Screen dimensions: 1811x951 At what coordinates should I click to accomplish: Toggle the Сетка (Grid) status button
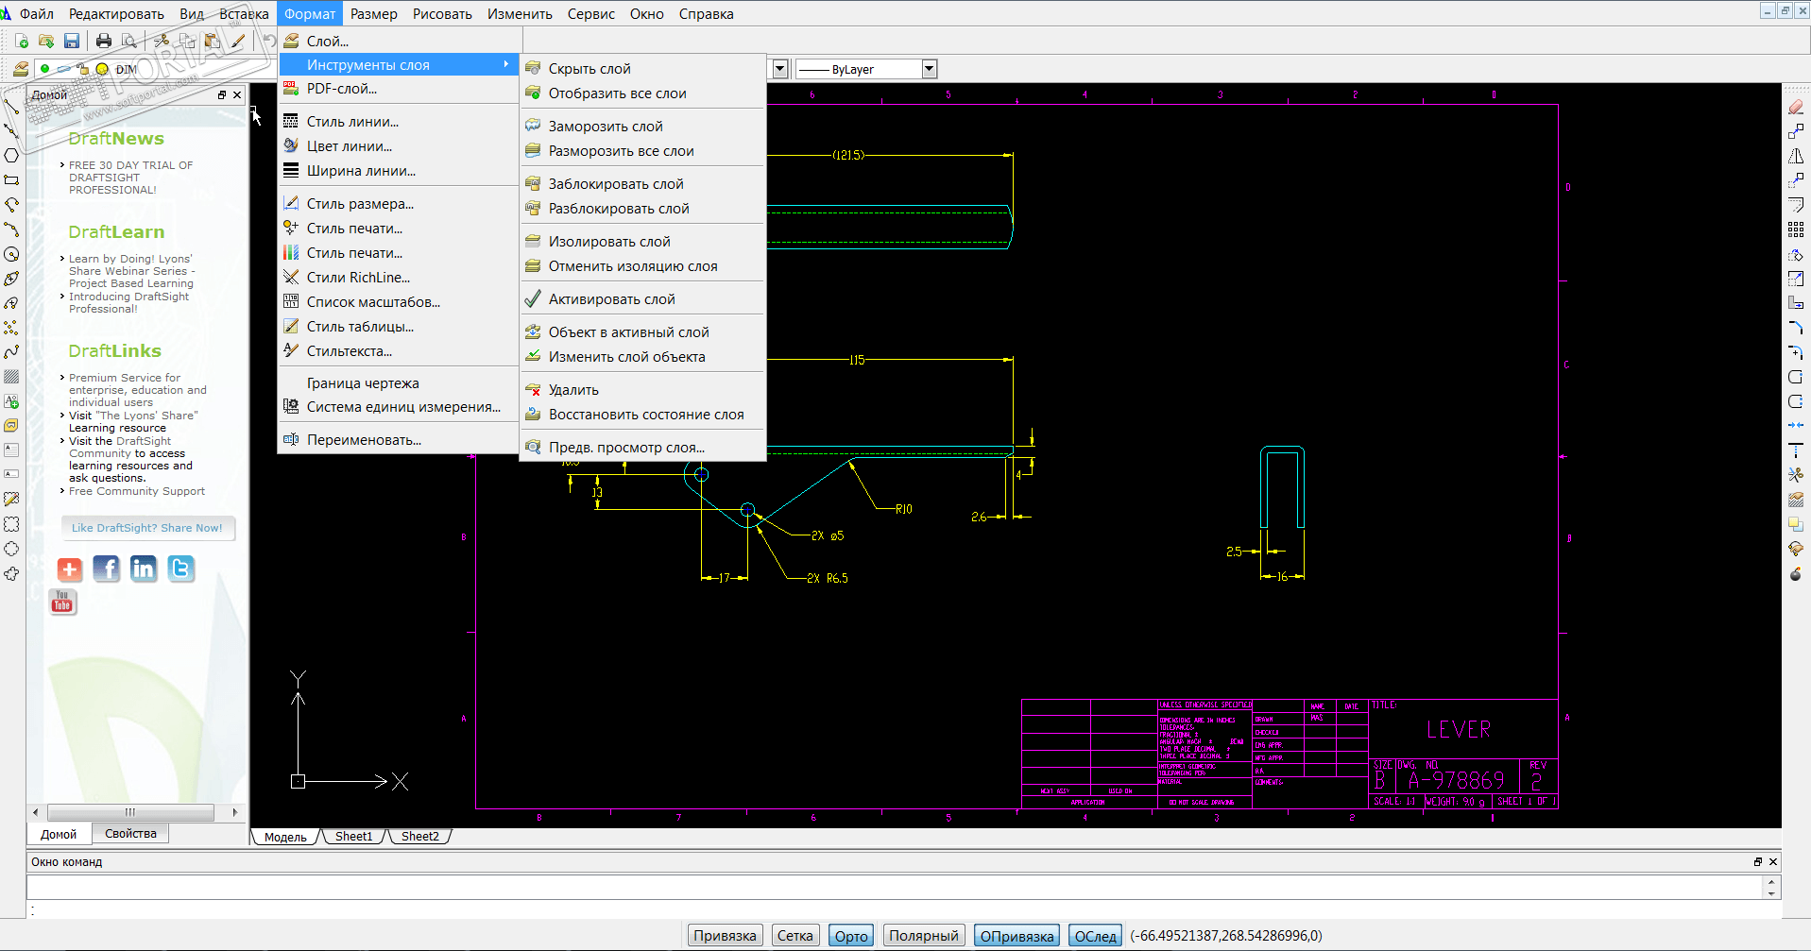(x=794, y=936)
